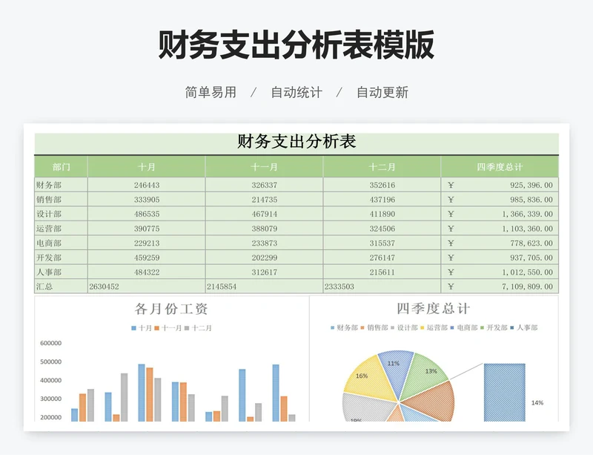Screen dimensions: 593x455
Task: Click the 电商部 row label in table
Action: pyautogui.click(x=49, y=243)
